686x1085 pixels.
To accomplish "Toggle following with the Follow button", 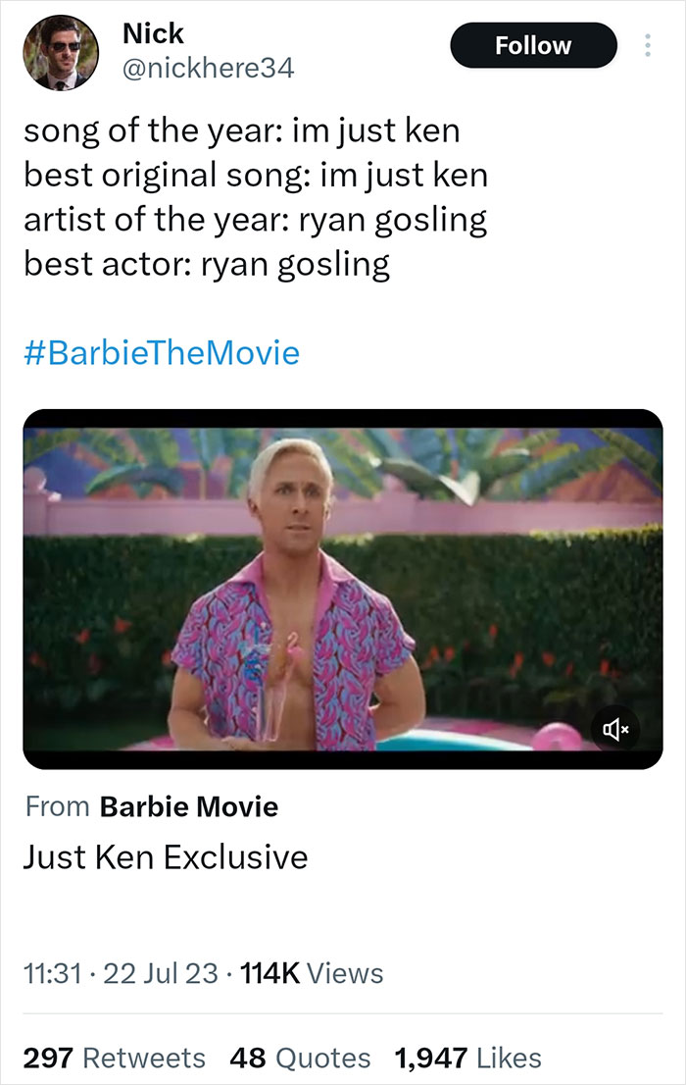I will 533,45.
